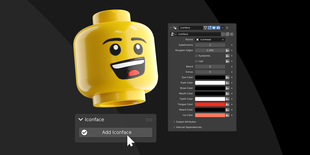Click the Geometry Nodes modifier icon

tap(175, 28)
